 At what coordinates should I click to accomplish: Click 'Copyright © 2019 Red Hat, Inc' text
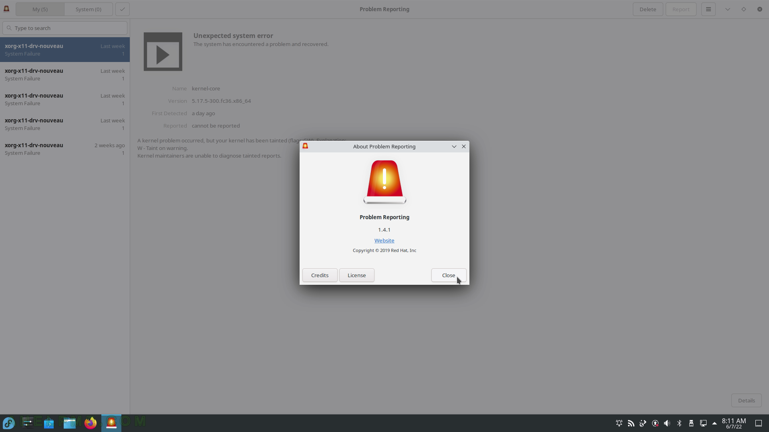click(x=384, y=250)
